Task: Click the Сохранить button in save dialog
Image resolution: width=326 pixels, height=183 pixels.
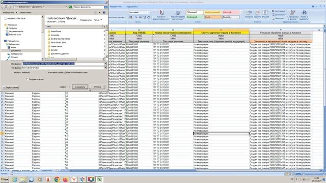Action: (x=80, y=87)
